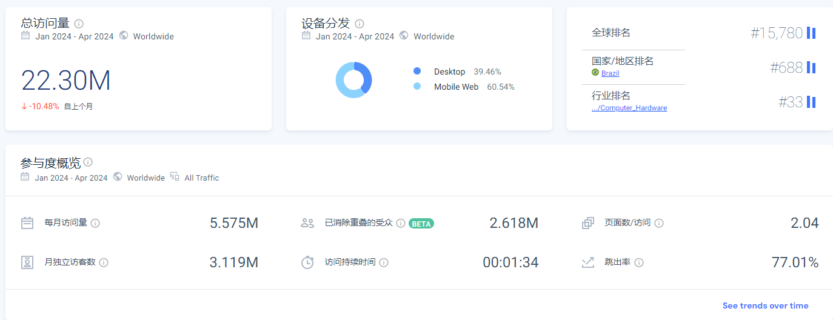Click info icon next to 已消除重叠的受众
833x320 pixels.
pos(400,223)
